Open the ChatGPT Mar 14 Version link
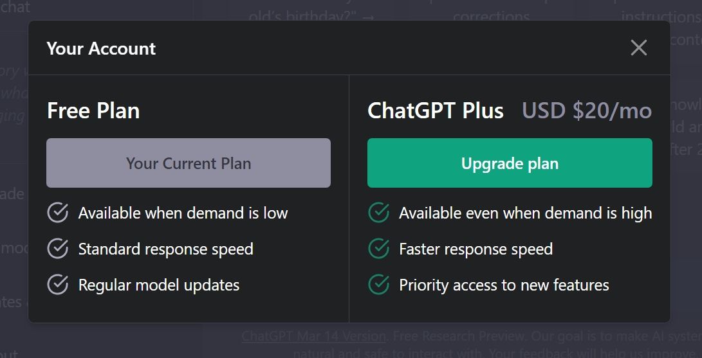 (x=314, y=336)
